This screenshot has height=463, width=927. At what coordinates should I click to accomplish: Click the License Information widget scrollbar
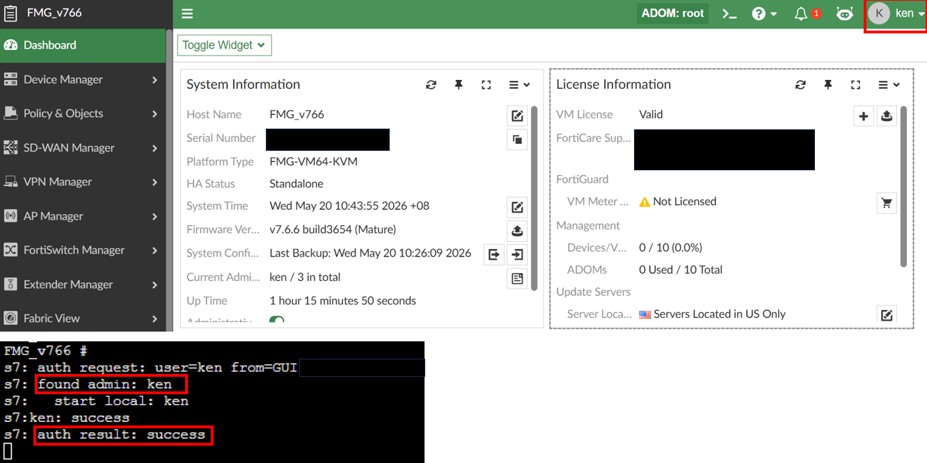[x=903, y=186]
